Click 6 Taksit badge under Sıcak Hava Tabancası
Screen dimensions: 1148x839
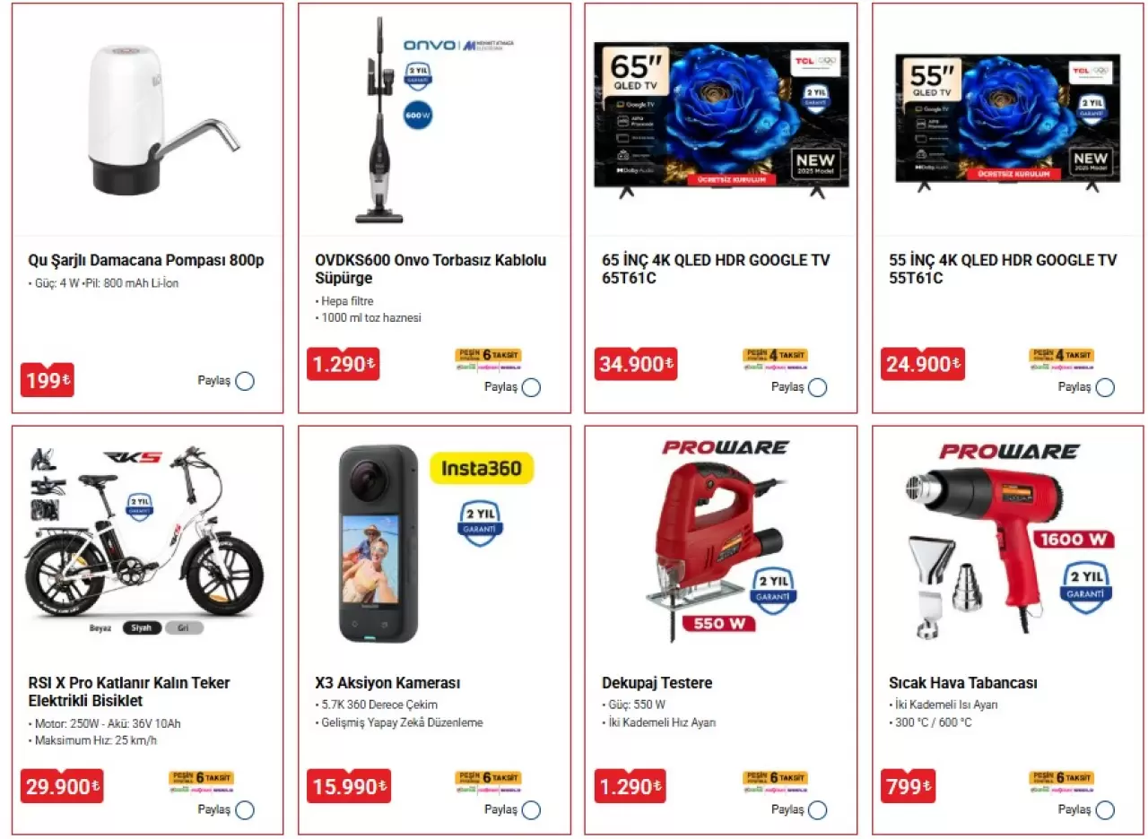(x=1062, y=777)
